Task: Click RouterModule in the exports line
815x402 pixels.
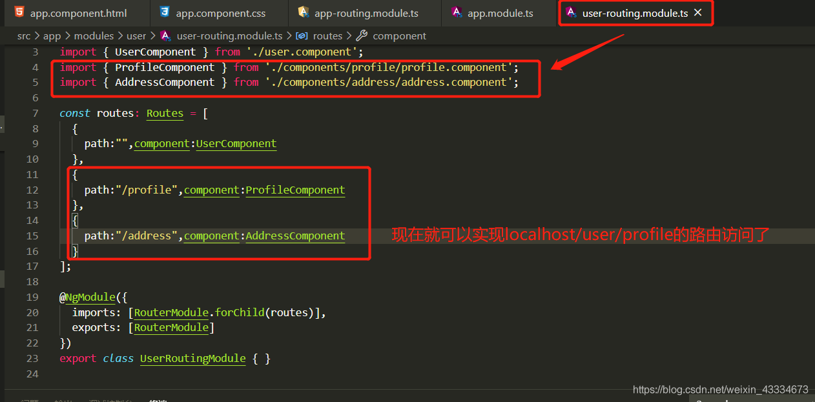Action: pyautogui.click(x=171, y=328)
